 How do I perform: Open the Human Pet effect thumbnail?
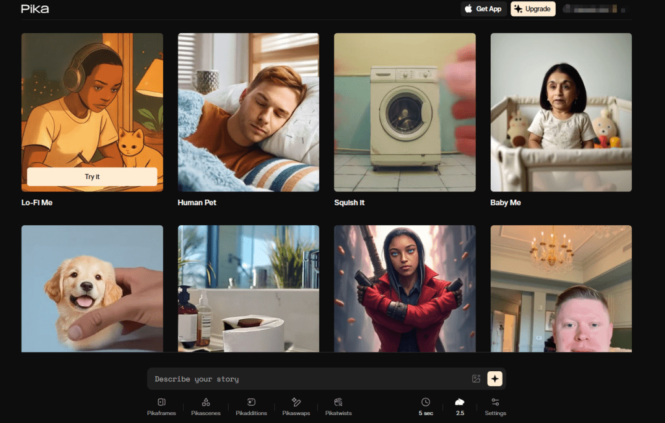tap(248, 112)
